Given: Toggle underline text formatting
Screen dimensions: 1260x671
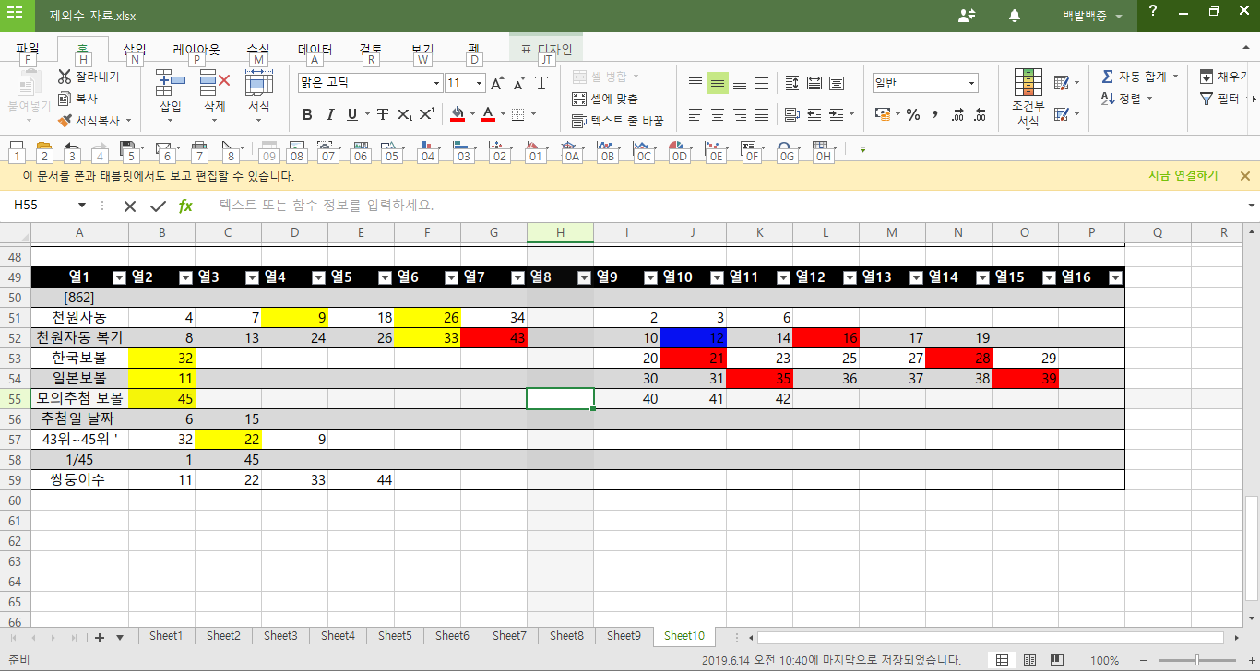Looking at the screenshot, I should pyautogui.click(x=352, y=115).
